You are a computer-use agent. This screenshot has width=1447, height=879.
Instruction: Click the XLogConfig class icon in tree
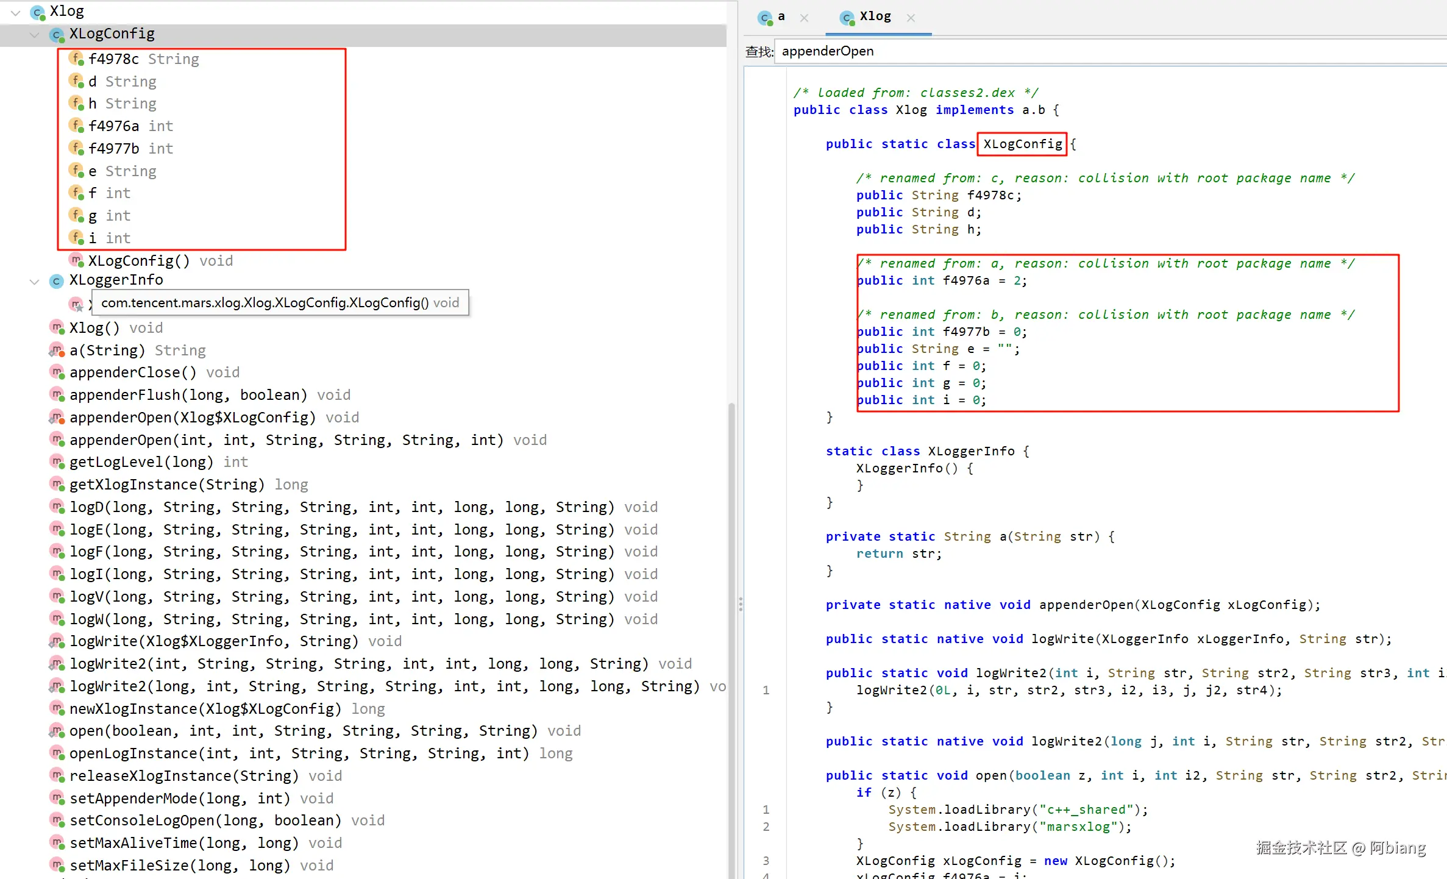(x=57, y=35)
